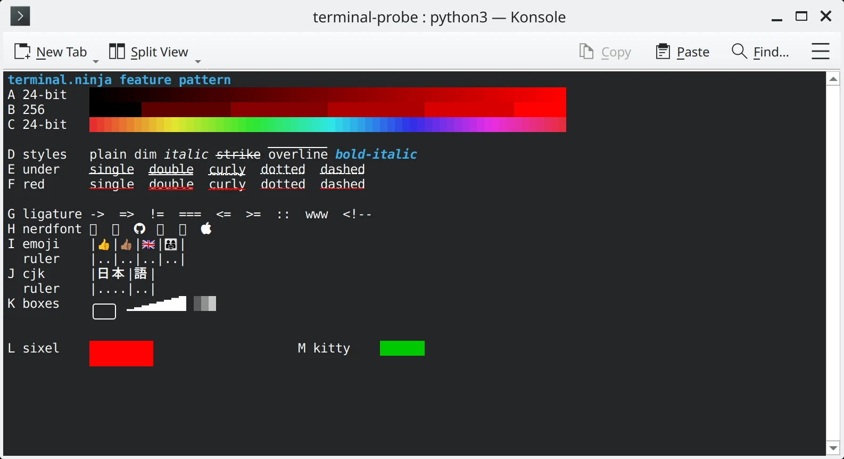Click the "H nerdfont" row label

(45, 229)
